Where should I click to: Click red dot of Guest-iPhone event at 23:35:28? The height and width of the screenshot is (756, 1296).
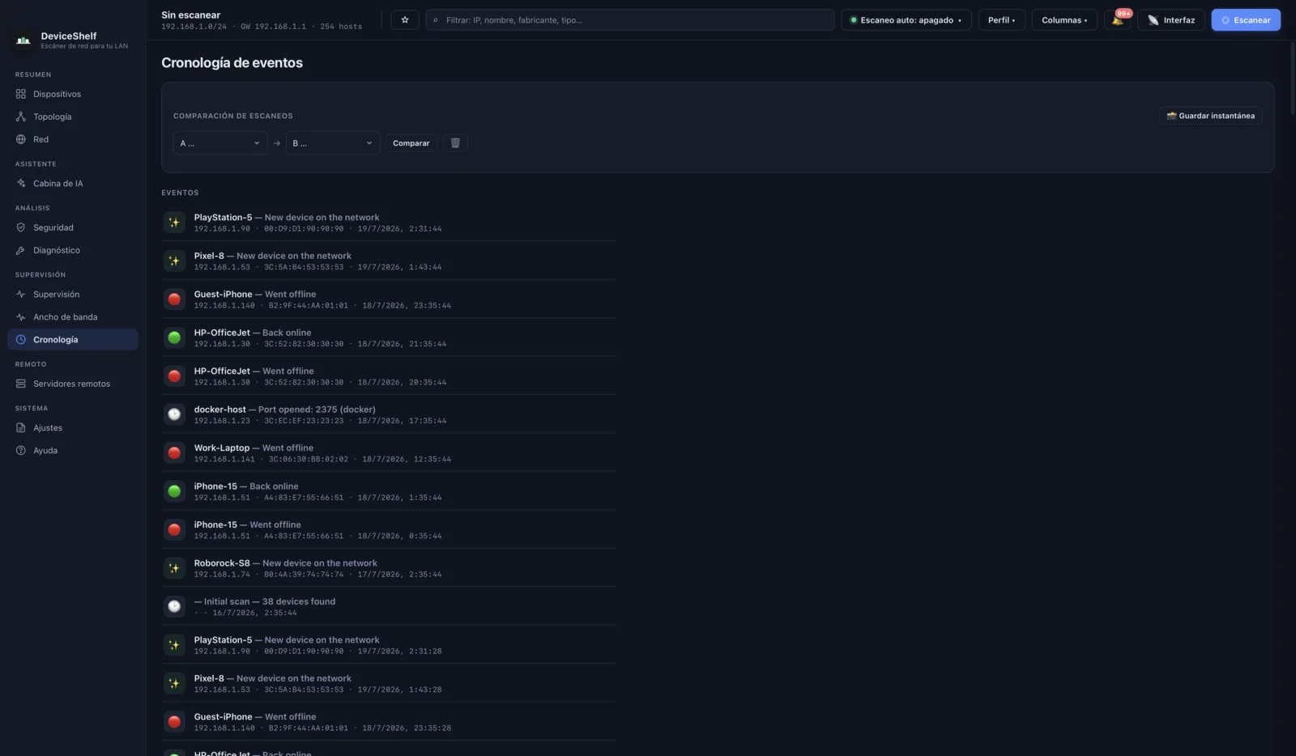coord(174,722)
